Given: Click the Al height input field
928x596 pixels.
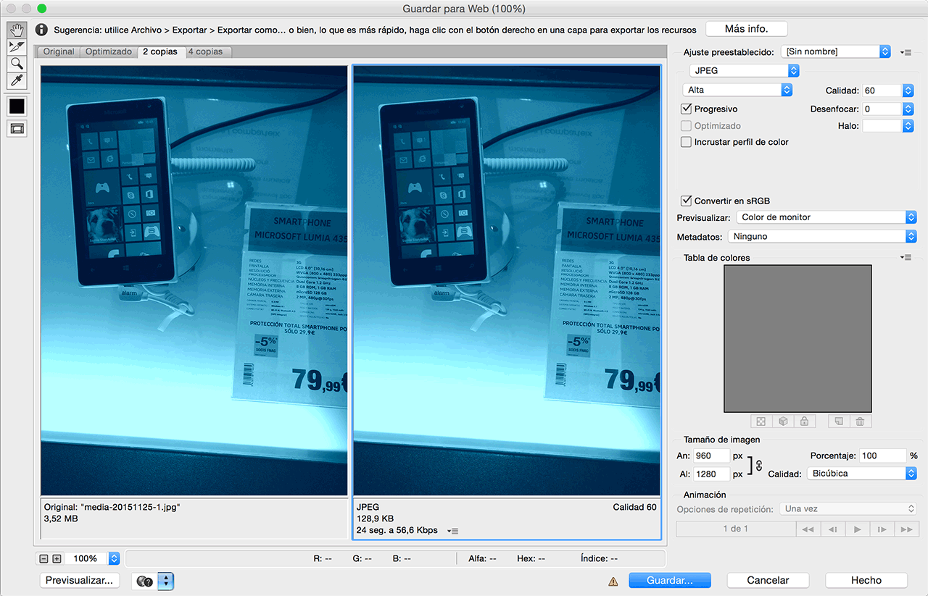Looking at the screenshot, I should (711, 474).
